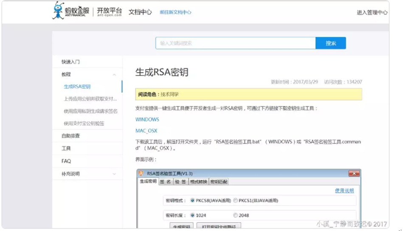
Task: Switch to the 格式转换 tab
Action: click(199, 182)
